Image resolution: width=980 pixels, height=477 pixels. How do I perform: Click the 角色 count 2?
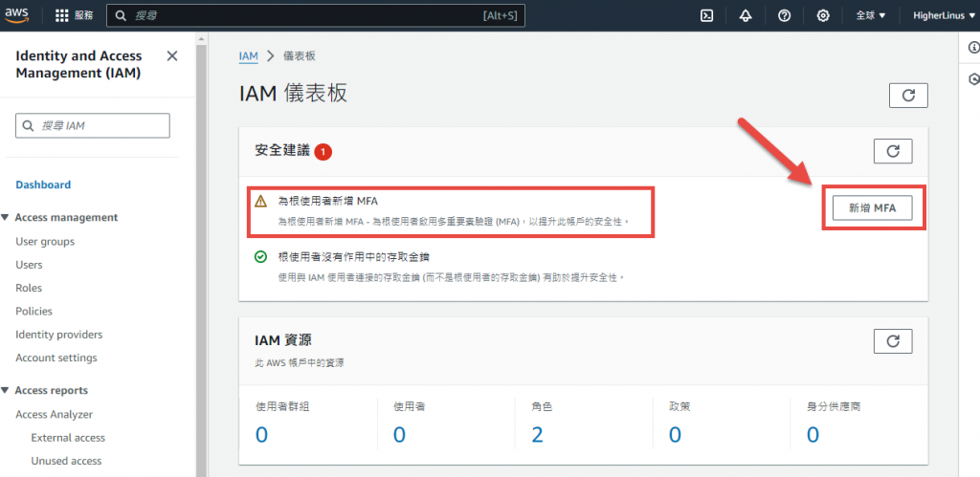(x=537, y=434)
